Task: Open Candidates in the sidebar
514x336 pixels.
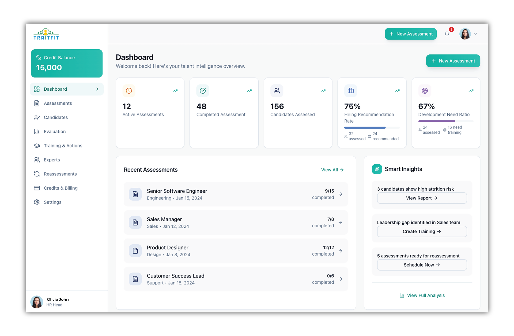Action: [x=67, y=117]
